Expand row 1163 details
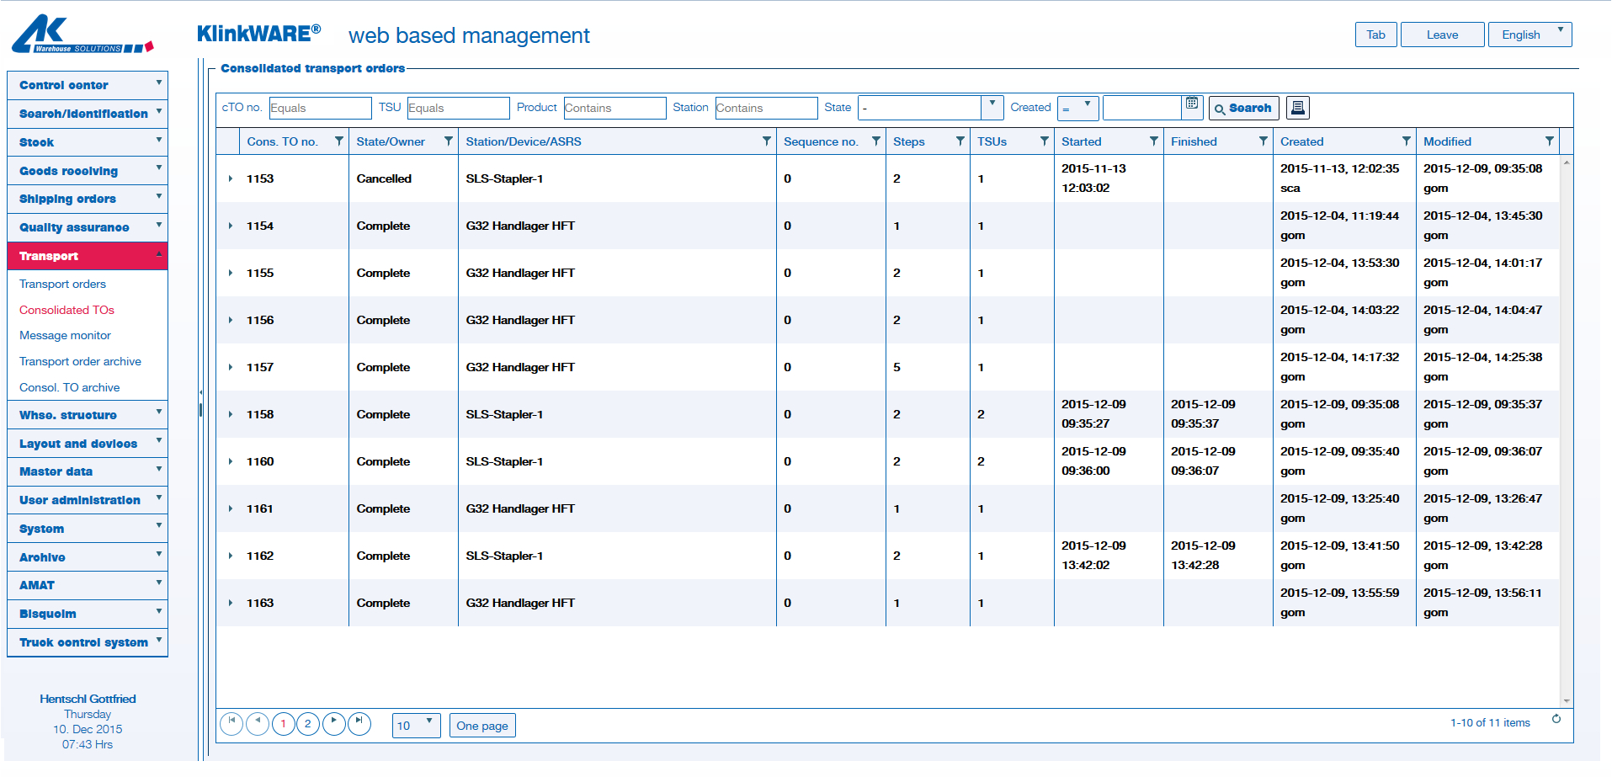The height and width of the screenshot is (777, 1612). coord(230,603)
